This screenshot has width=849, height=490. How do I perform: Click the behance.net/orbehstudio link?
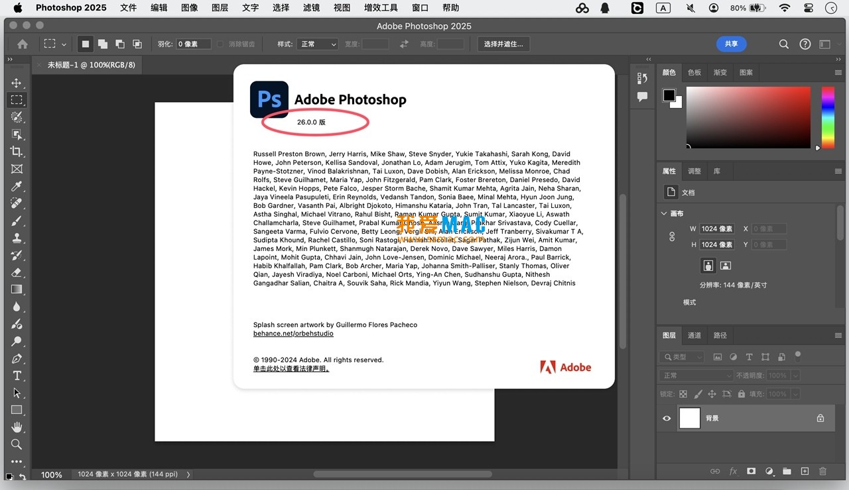click(293, 333)
